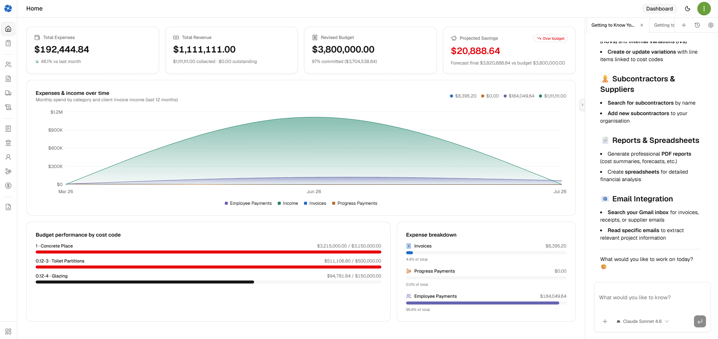718x339 pixels.
Task: Open chat history clock icon
Action: [x=697, y=25]
